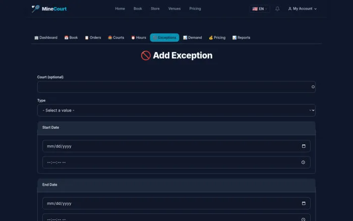Click the US flag language icon

(255, 9)
